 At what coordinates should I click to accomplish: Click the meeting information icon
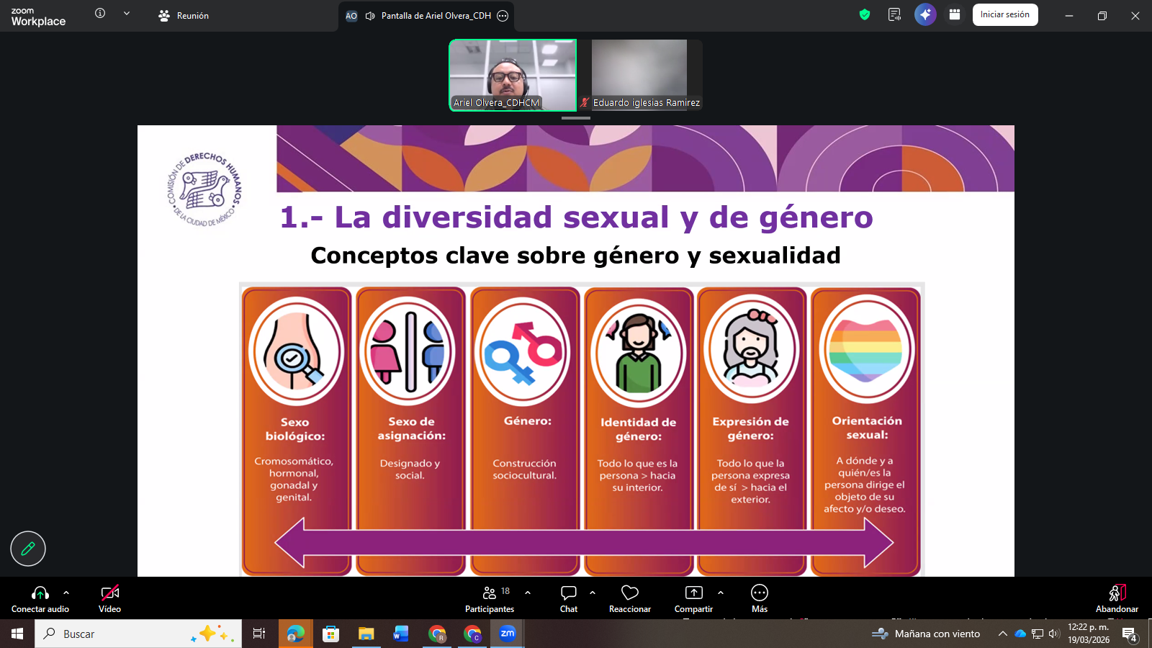pos(99,12)
